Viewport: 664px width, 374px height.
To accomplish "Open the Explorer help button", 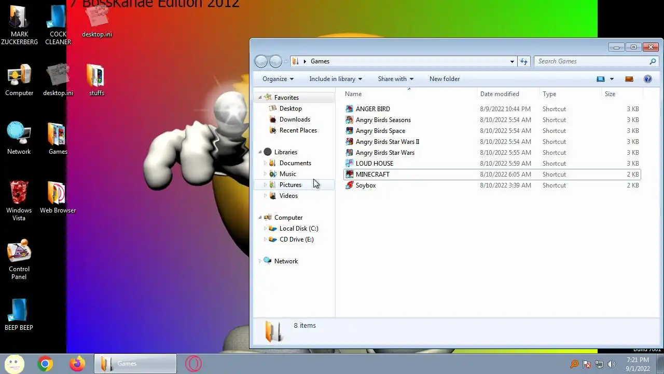I will pyautogui.click(x=647, y=79).
